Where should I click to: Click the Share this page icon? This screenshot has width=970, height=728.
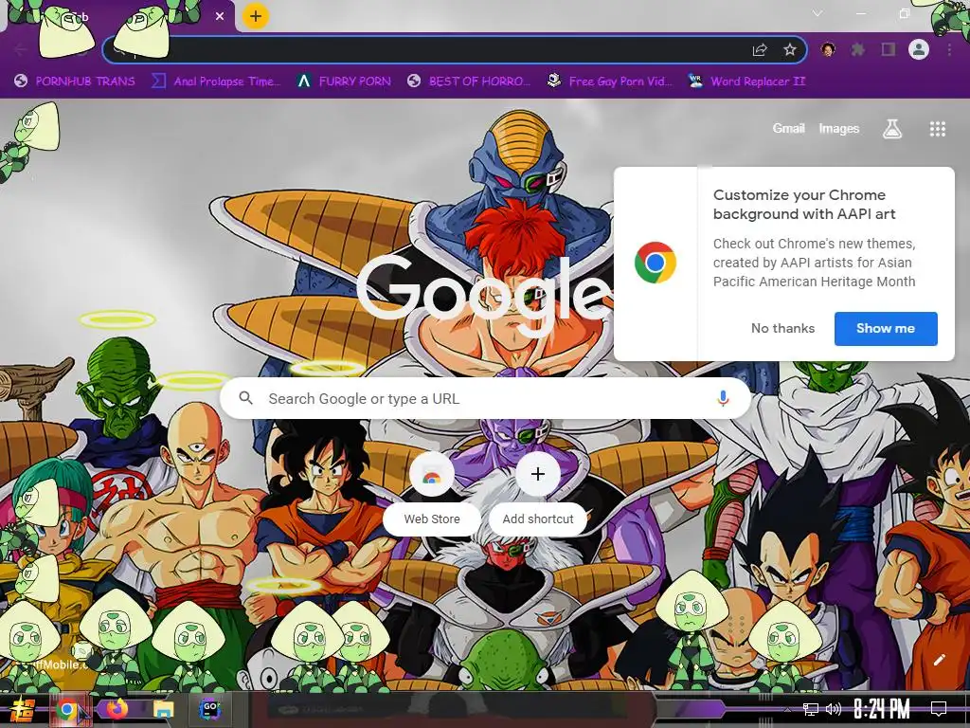[760, 50]
